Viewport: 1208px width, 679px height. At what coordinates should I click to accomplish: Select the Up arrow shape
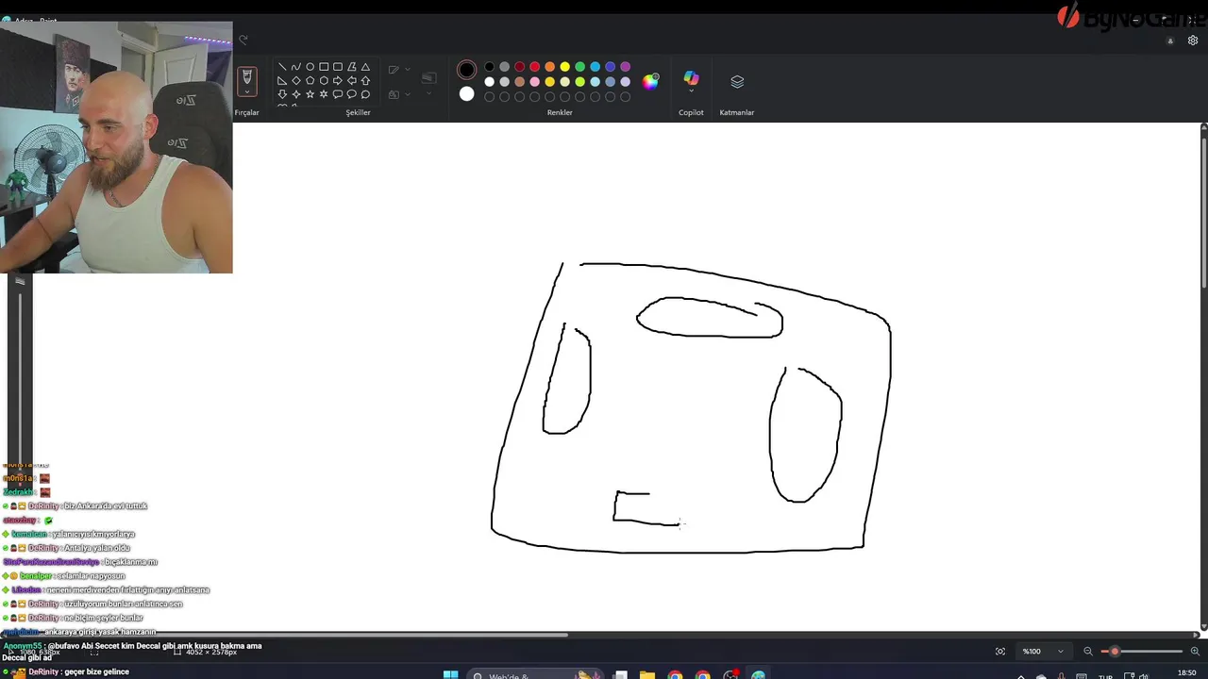[365, 80]
